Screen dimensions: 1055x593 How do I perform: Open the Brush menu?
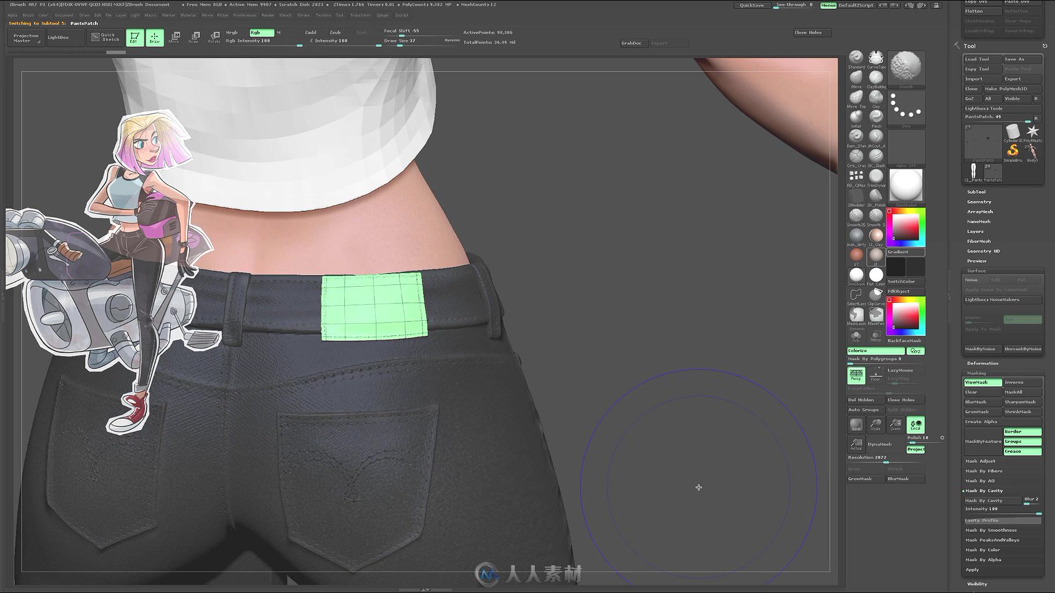[28, 15]
